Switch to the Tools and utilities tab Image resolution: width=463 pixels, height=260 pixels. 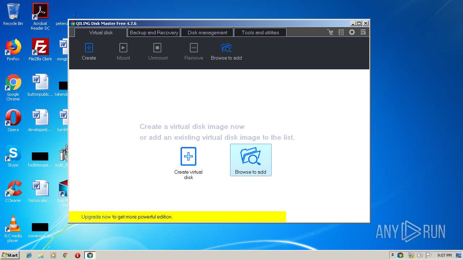[x=260, y=32]
